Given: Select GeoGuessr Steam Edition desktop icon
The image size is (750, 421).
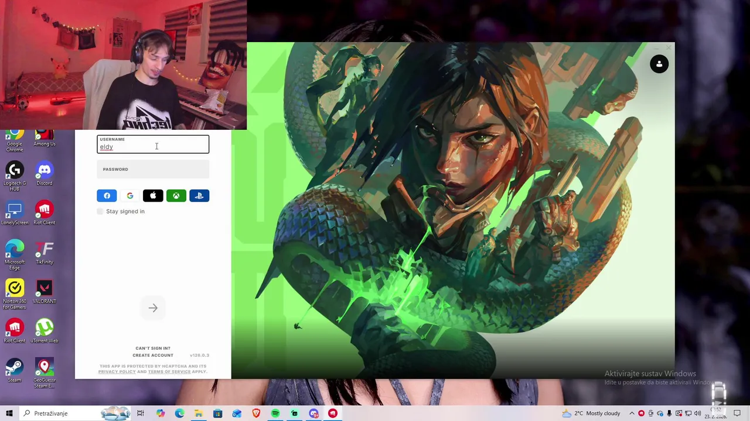Looking at the screenshot, I should click(x=45, y=374).
